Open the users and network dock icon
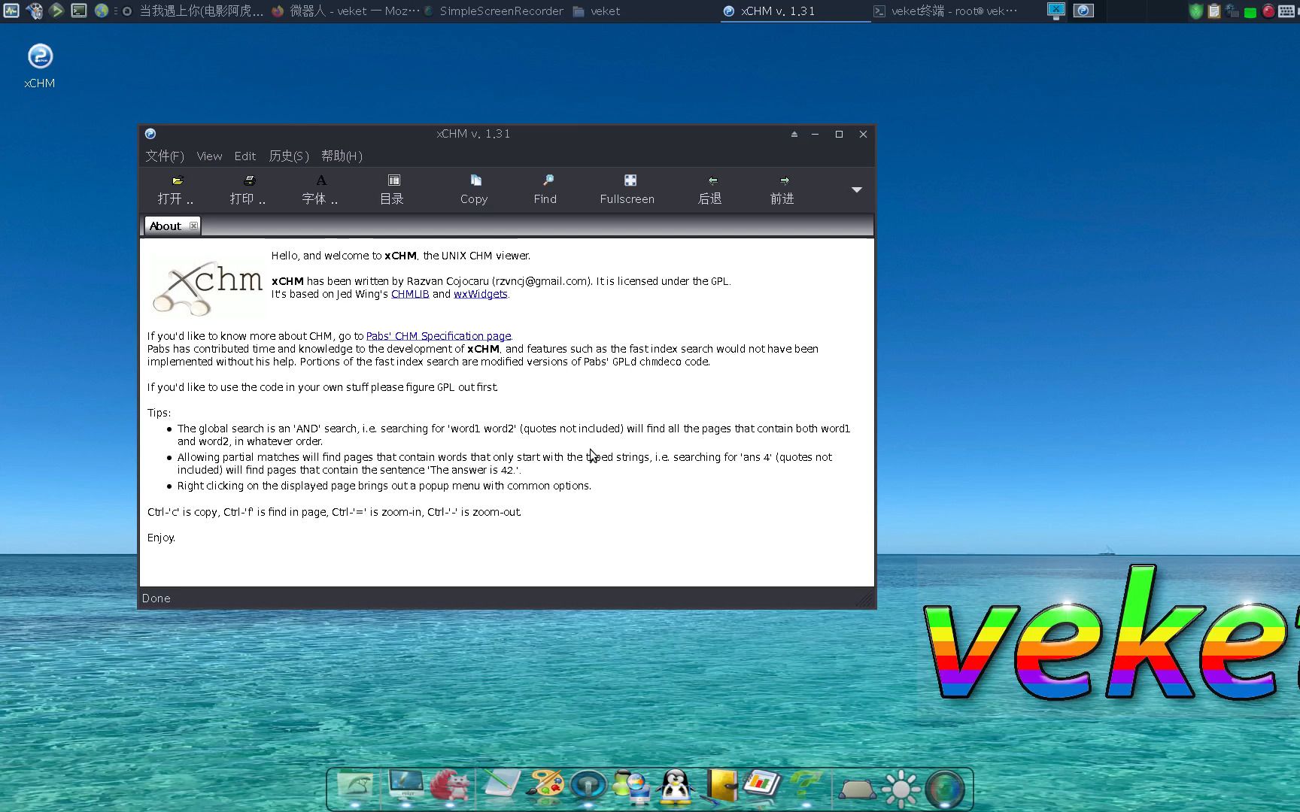The image size is (1300, 812). (x=632, y=787)
